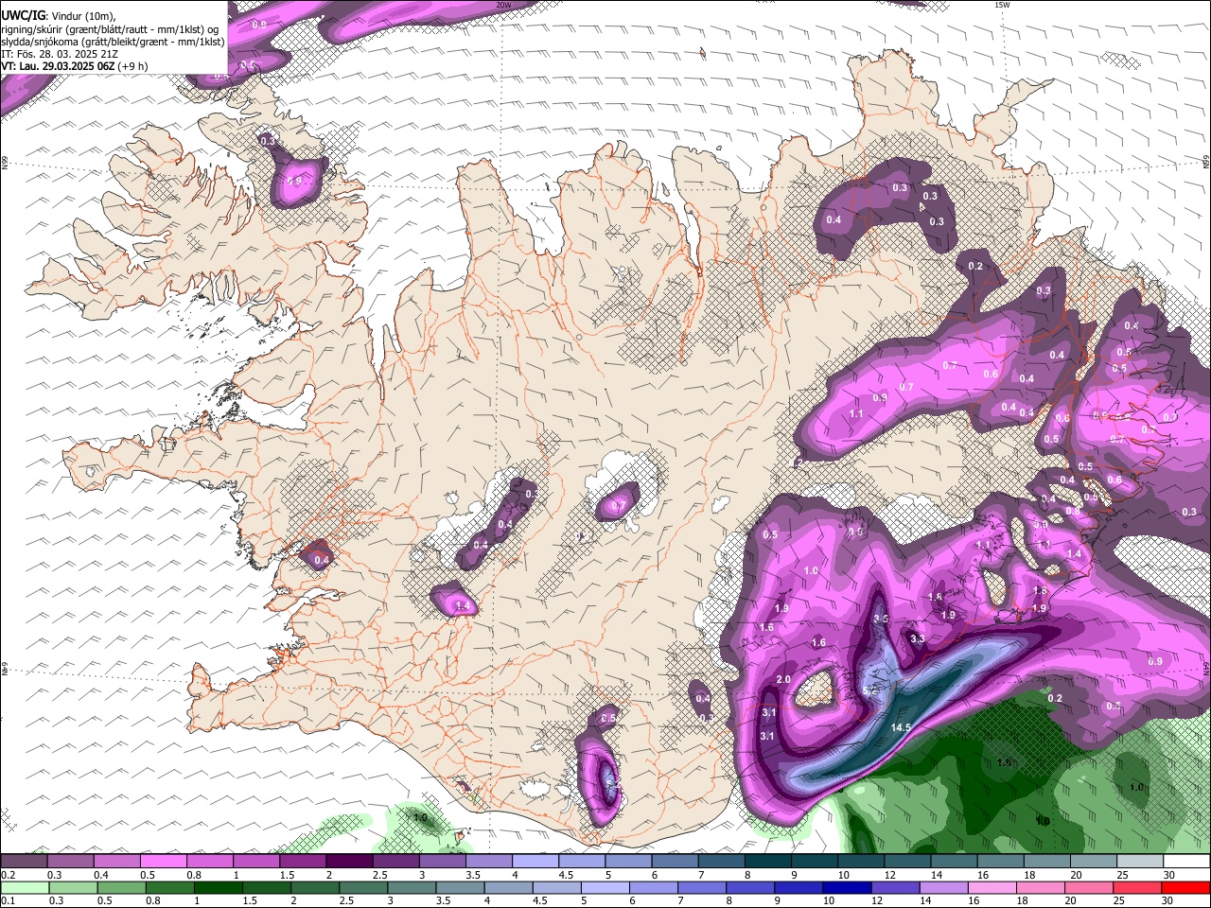Image resolution: width=1211 pixels, height=908 pixels.
Task: Click the rigning/skúrir legend description line
Action: [110, 28]
